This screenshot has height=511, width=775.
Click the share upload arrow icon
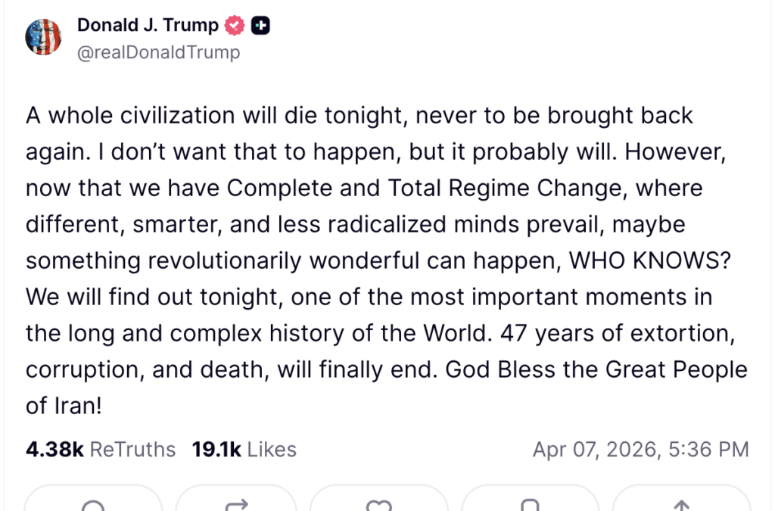click(681, 503)
